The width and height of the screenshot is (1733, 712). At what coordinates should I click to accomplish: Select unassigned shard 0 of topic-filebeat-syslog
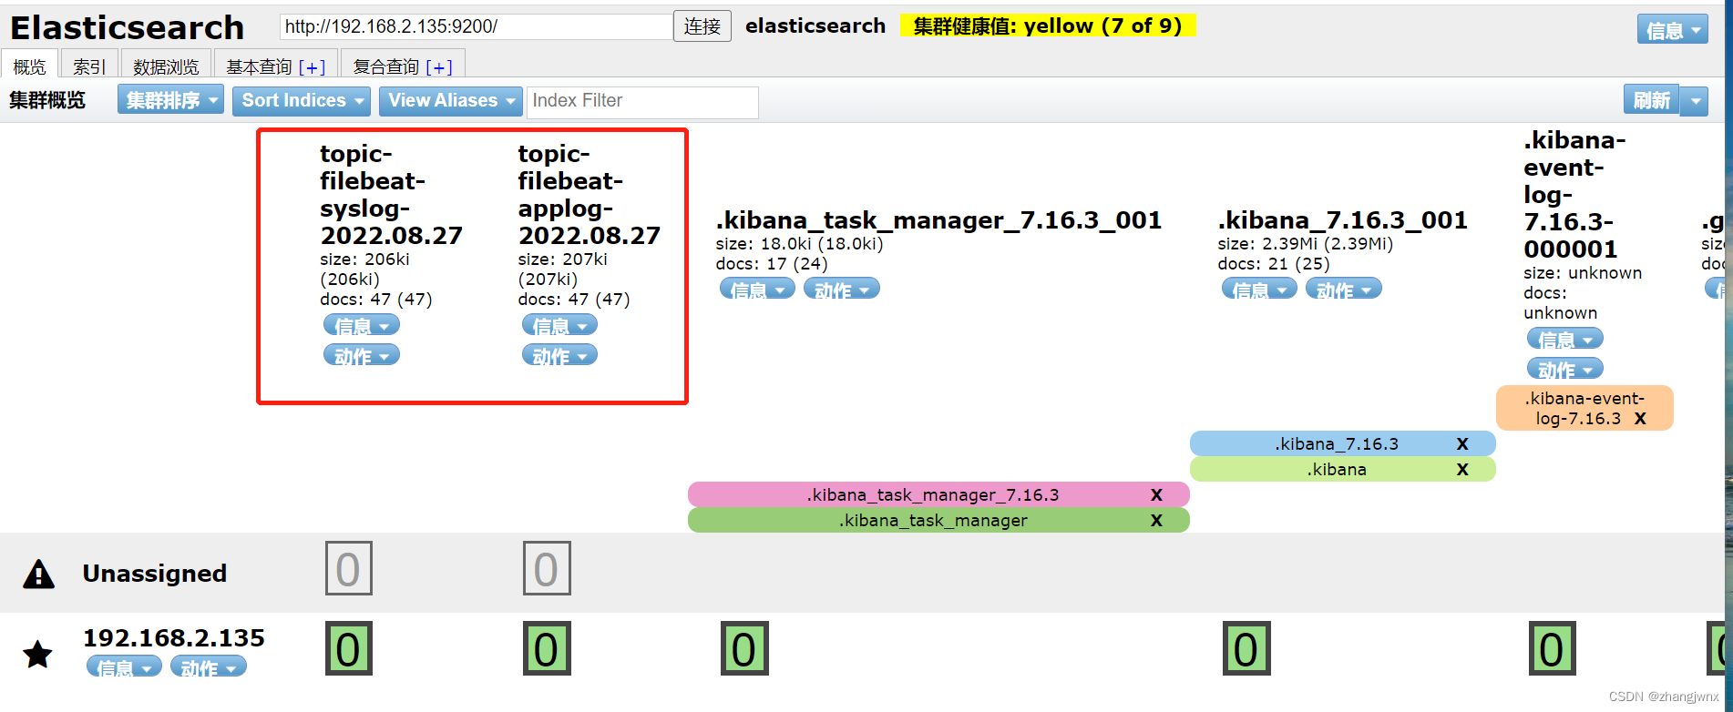tap(348, 569)
